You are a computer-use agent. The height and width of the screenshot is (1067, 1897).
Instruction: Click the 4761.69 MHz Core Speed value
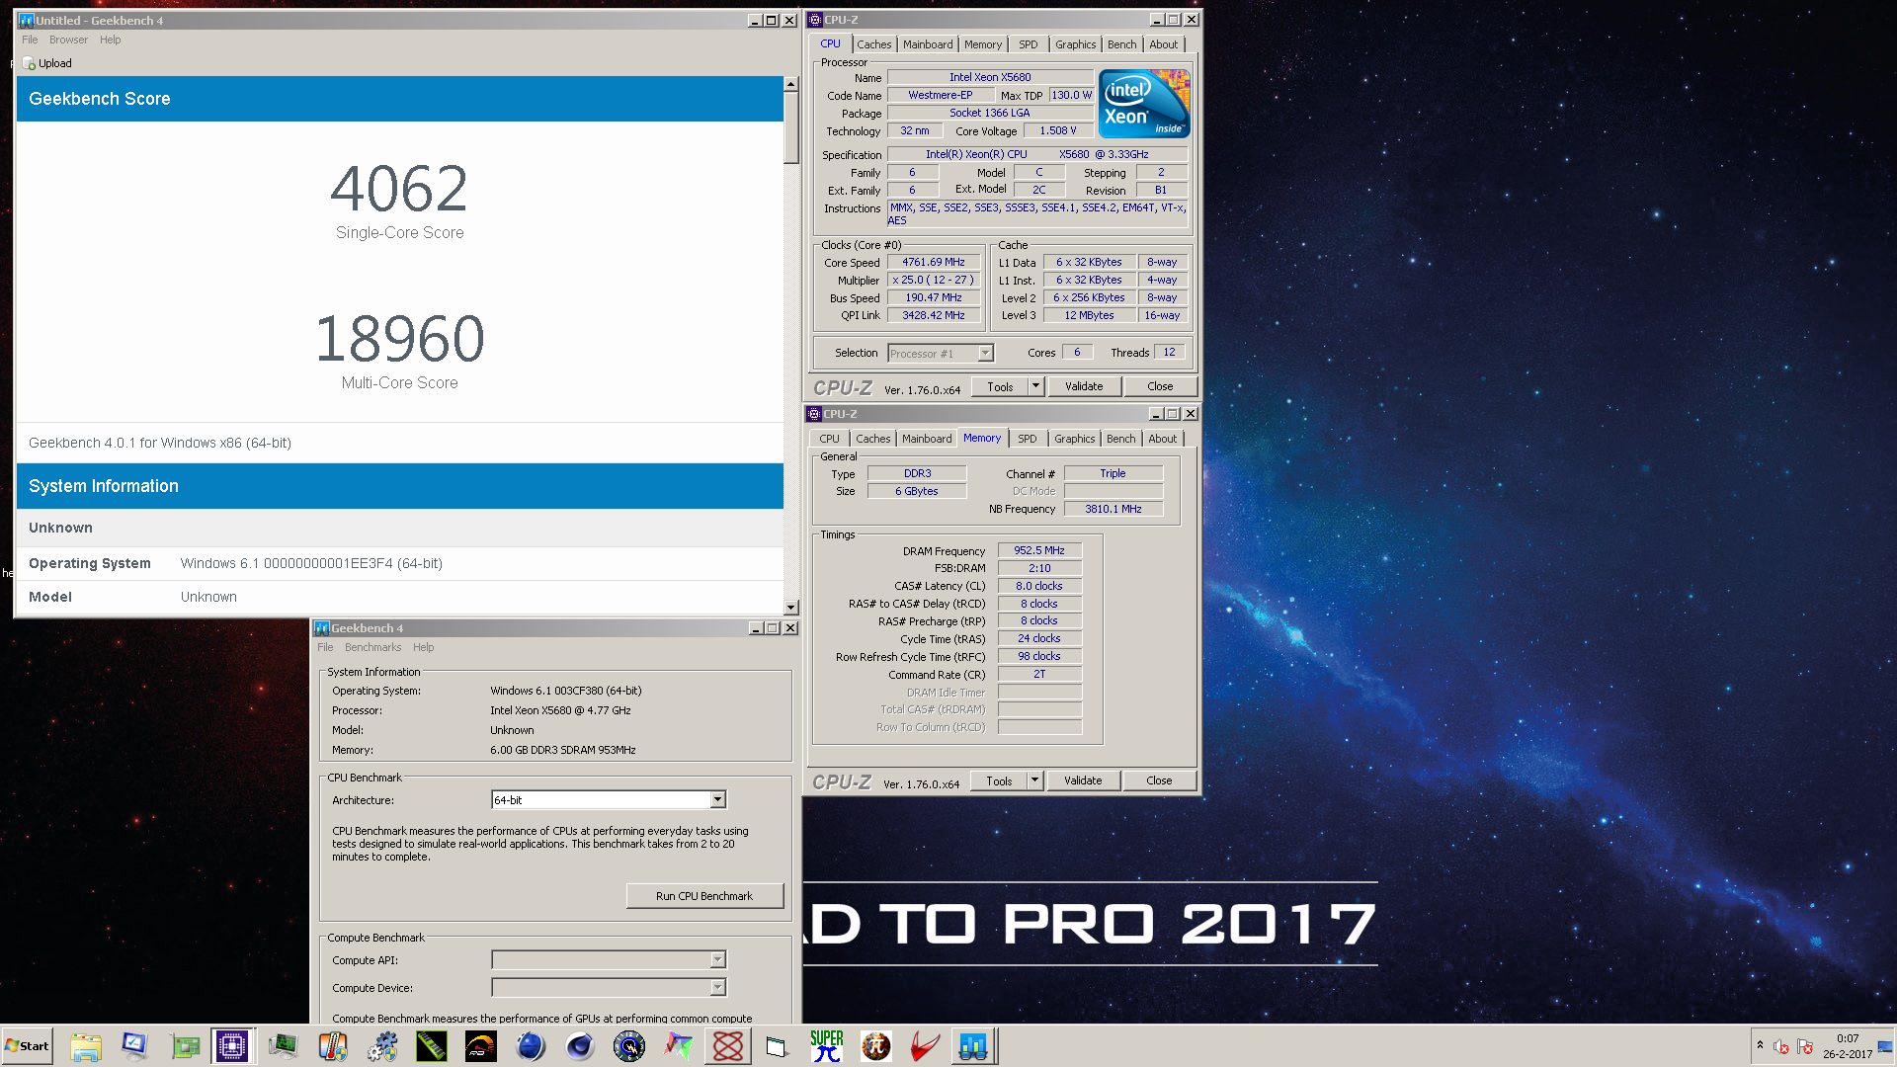(934, 262)
